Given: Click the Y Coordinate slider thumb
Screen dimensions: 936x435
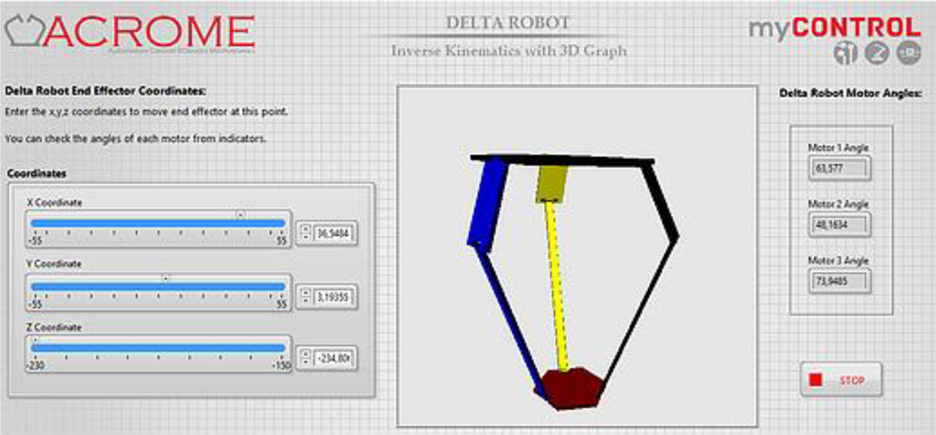Looking at the screenshot, I should pos(166,279).
